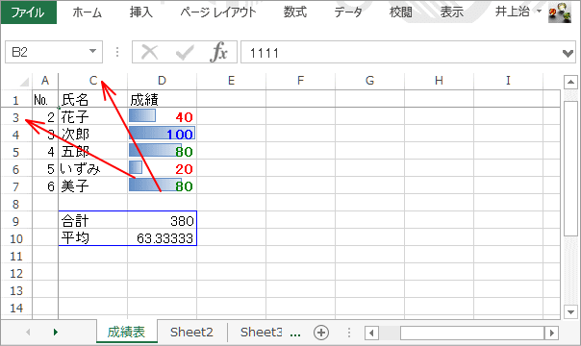Select the column F header

coord(300,81)
